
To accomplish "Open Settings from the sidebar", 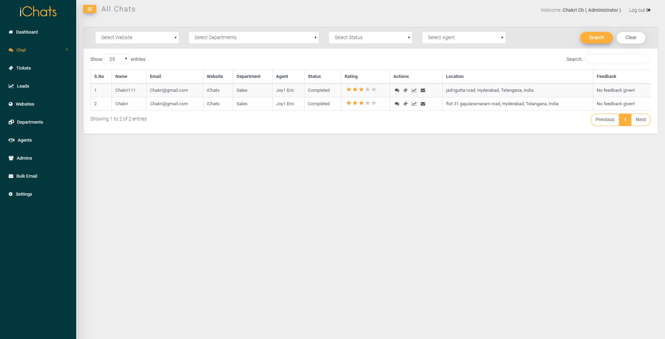I will click(24, 194).
